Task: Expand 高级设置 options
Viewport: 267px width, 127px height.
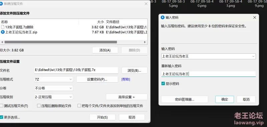Action: click(x=126, y=97)
